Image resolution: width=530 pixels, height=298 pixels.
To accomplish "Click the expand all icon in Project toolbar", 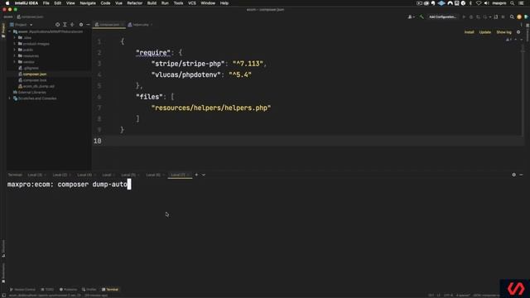I will point(65,25).
